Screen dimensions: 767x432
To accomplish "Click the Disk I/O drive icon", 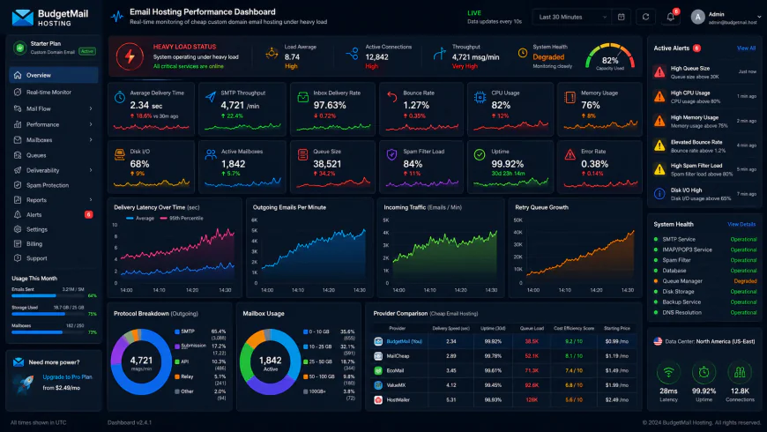I will point(120,155).
